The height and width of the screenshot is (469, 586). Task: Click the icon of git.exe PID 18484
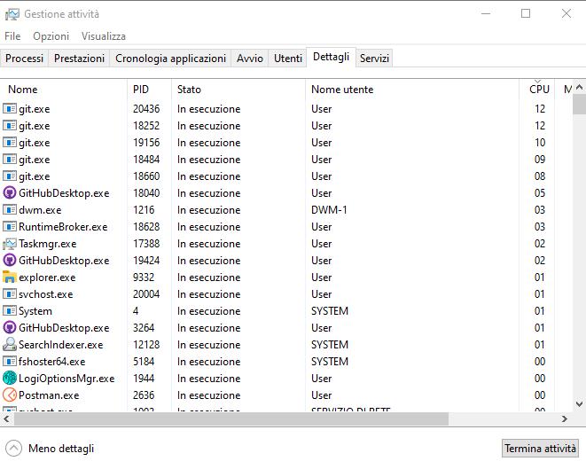pos(10,160)
